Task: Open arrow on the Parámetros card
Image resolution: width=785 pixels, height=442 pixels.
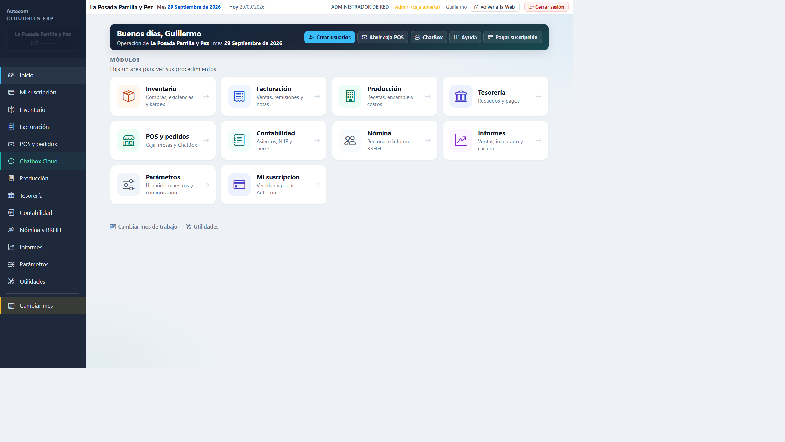Action: [x=206, y=185]
